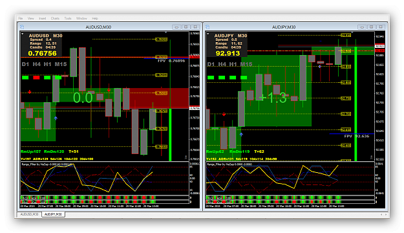Switch to the AUDUSD,M30 bottom tab
The height and width of the screenshot is (233, 404).
(x=29, y=214)
